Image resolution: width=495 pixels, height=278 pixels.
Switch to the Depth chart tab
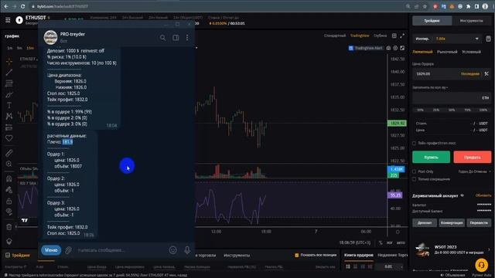[x=380, y=36]
